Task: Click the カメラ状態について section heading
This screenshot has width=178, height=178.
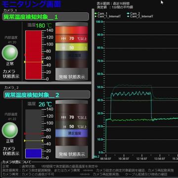Action: coord(16,162)
